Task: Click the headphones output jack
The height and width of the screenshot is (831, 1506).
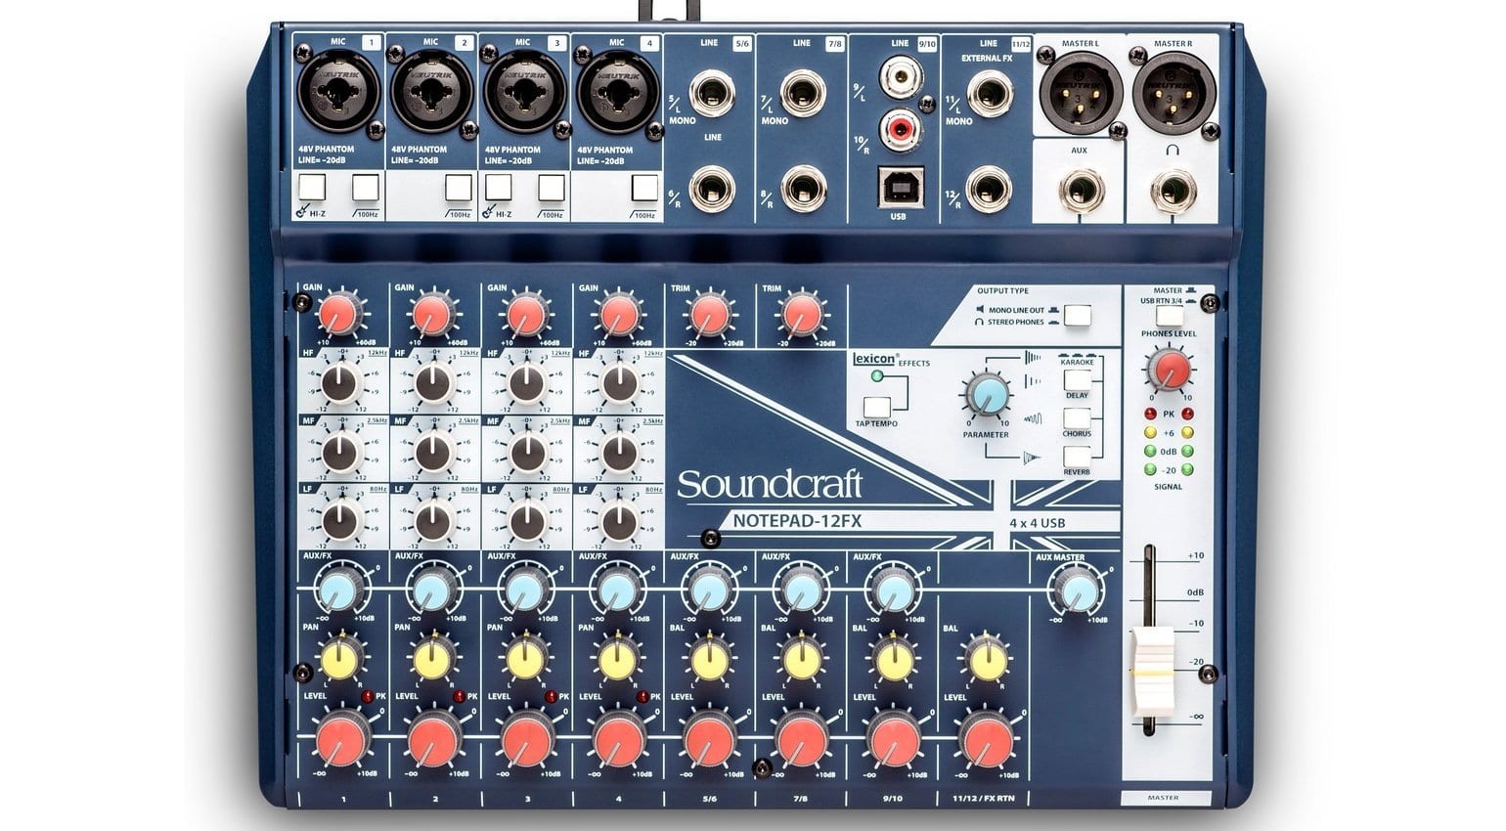Action: coord(1173,189)
